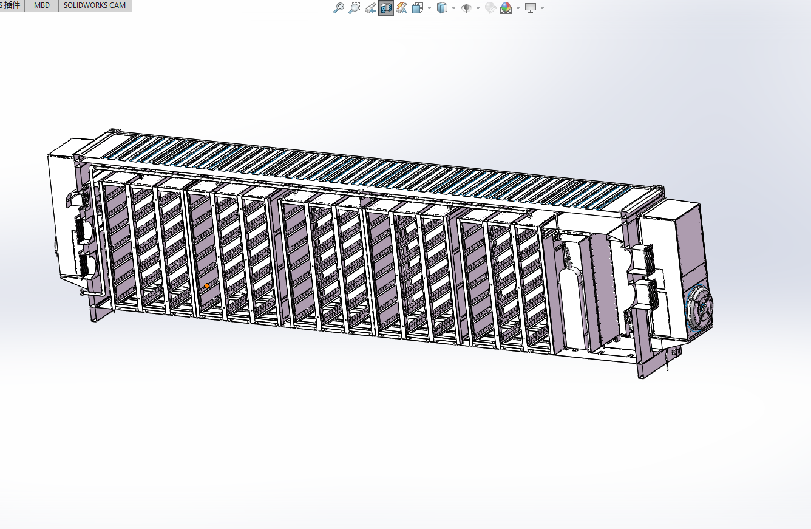
Task: Click the Apply Scene icon
Action: [x=506, y=8]
